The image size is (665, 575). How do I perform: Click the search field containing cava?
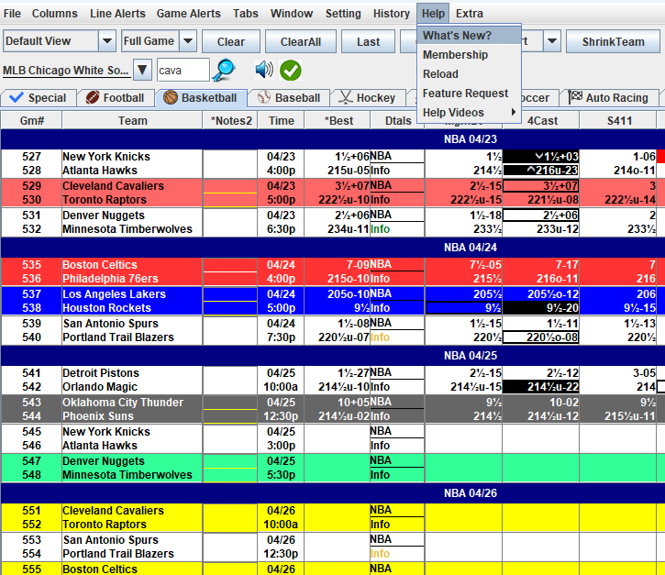(183, 71)
